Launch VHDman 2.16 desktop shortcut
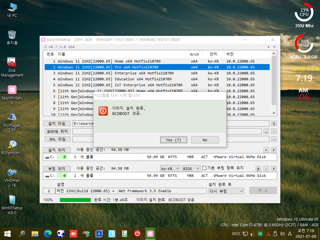This screenshot has width=320, height=240. 12,177
